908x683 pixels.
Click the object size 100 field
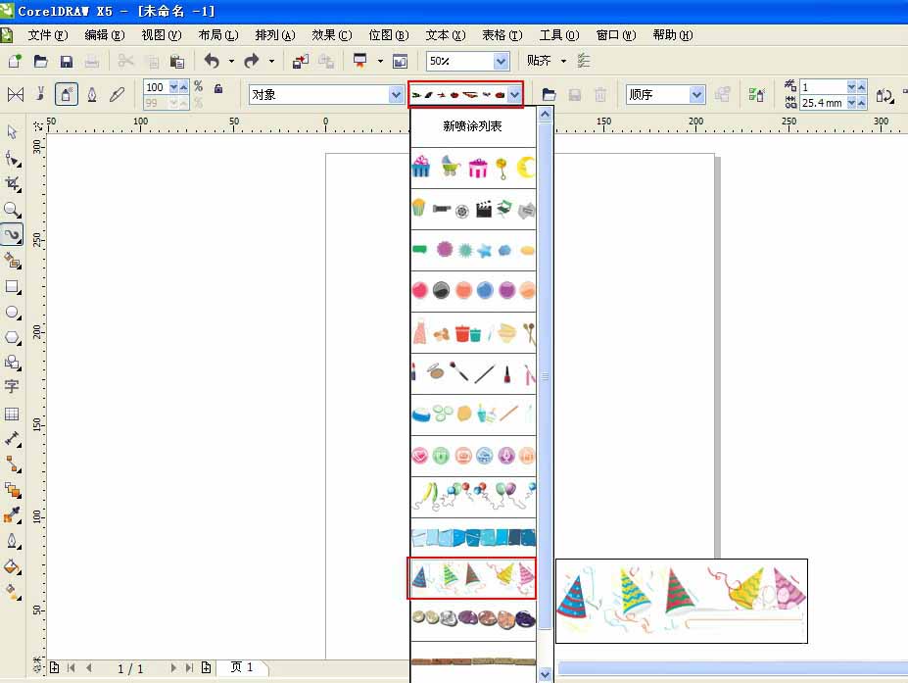pos(156,87)
